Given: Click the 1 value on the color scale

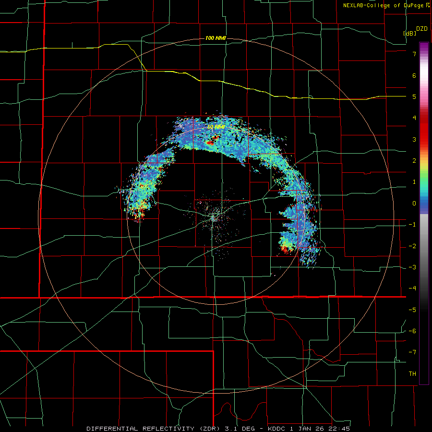Looking at the screenshot, I should click(414, 182).
